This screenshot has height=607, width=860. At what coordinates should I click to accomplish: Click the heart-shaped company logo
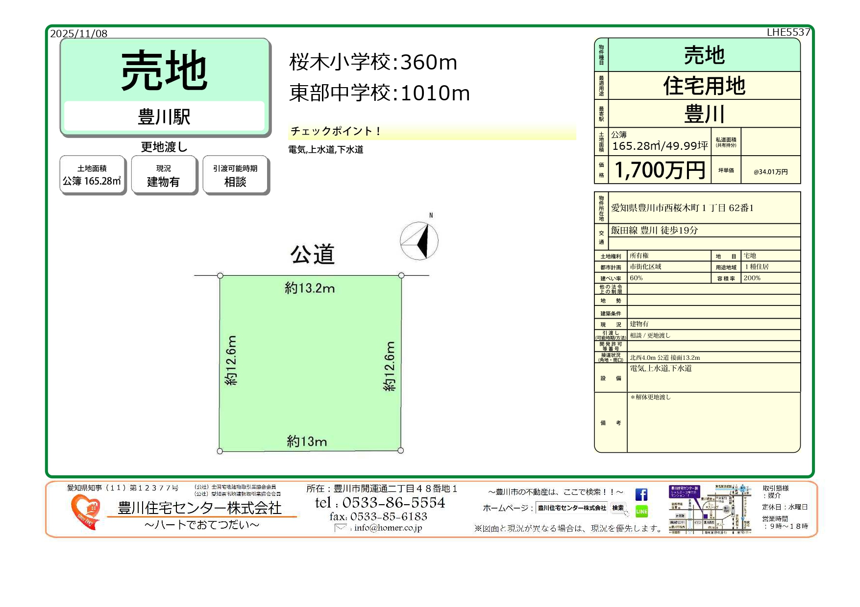(85, 511)
